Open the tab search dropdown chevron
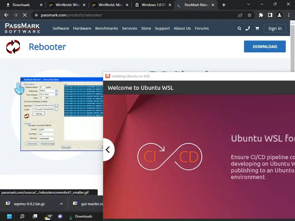Viewport: 295px width, 221px height. pos(249,4)
